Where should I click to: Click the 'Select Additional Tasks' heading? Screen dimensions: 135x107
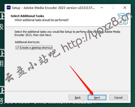point(27,16)
